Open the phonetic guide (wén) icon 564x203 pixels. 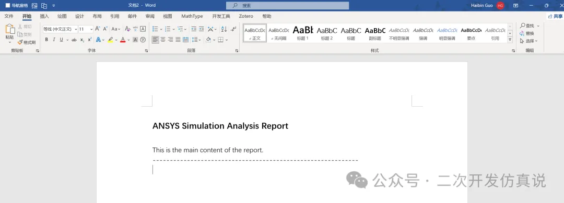pos(135,29)
